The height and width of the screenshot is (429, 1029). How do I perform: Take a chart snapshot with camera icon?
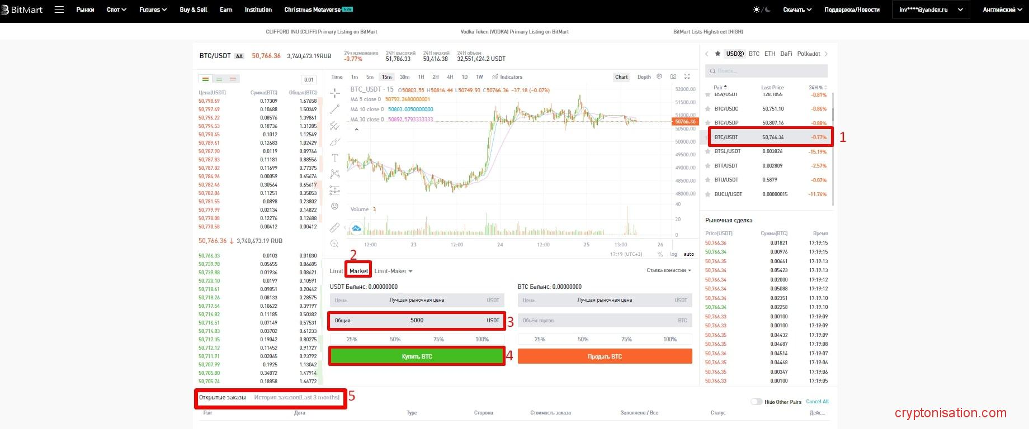click(x=673, y=77)
